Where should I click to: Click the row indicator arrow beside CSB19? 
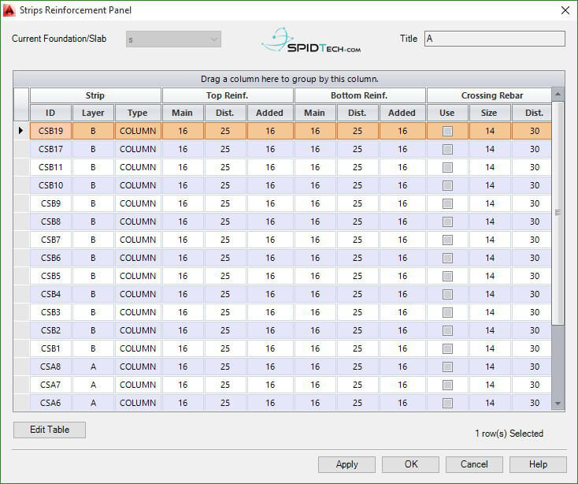pyautogui.click(x=21, y=131)
